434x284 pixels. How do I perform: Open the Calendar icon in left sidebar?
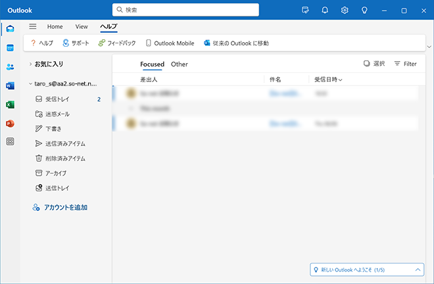[x=10, y=48]
